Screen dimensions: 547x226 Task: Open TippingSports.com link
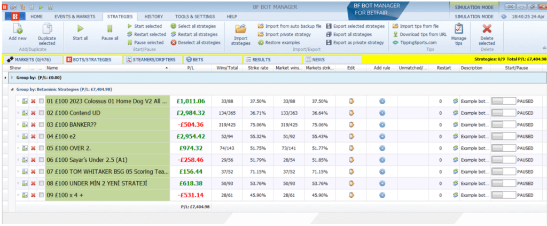tap(413, 43)
